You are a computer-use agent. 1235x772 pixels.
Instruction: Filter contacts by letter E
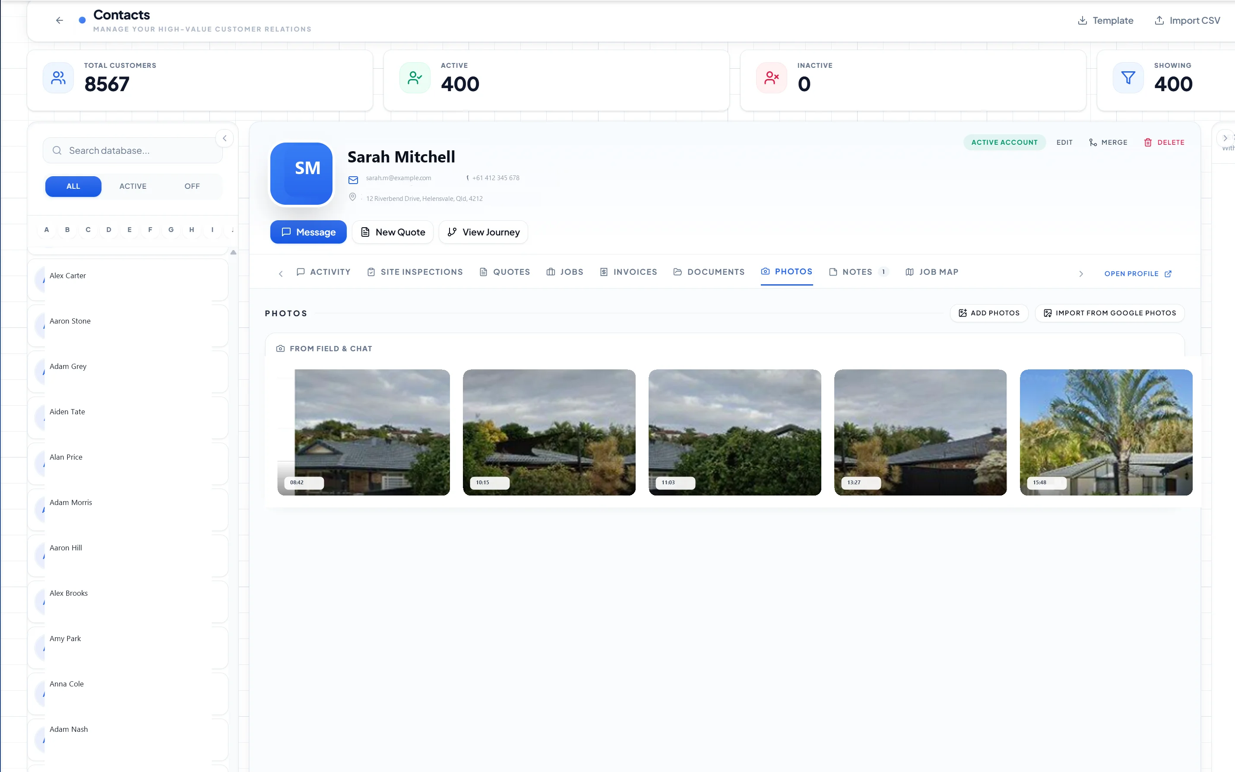130,230
